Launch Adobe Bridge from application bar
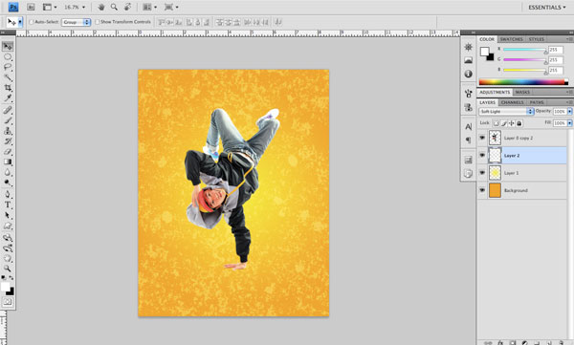574x345 pixels. tap(31, 7)
